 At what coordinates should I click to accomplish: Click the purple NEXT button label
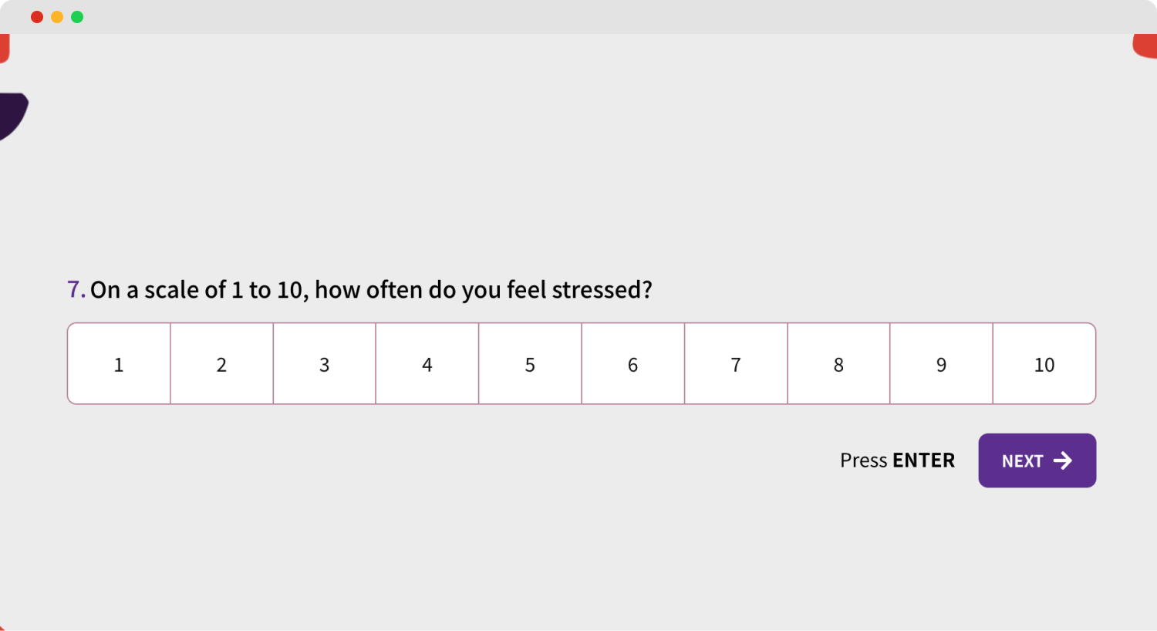(x=1022, y=461)
